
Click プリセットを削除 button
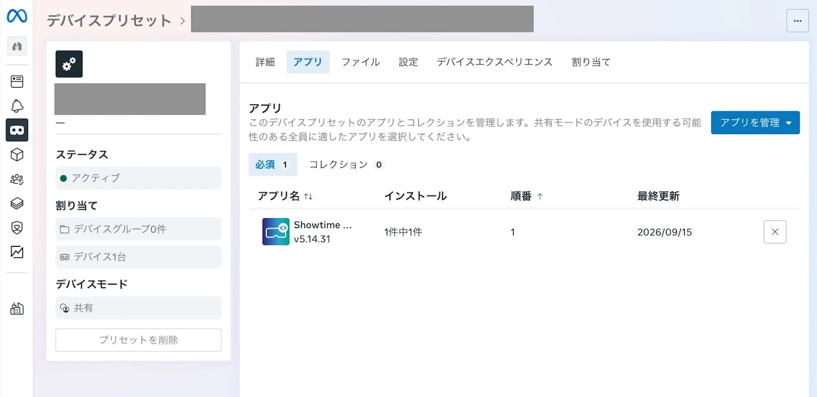[138, 340]
